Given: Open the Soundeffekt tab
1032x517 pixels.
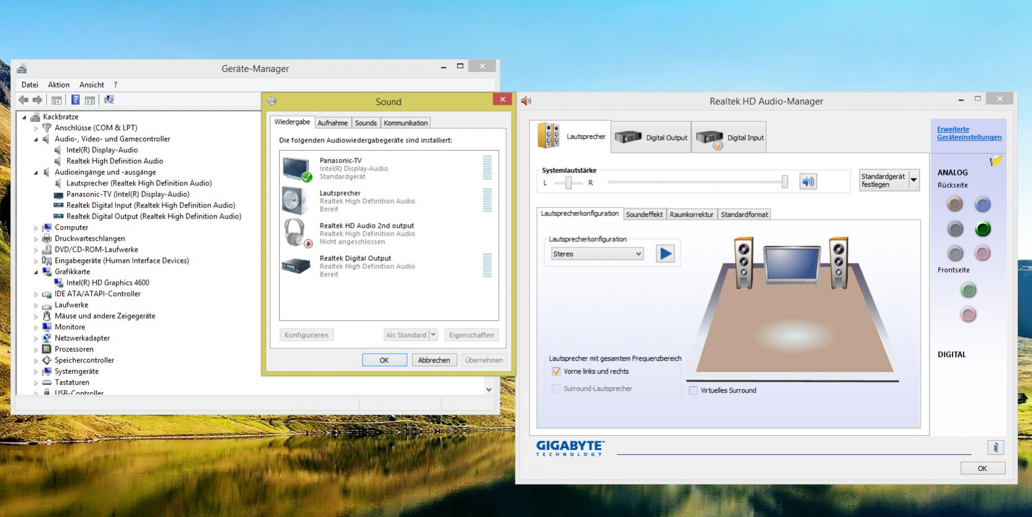Looking at the screenshot, I should 644,214.
